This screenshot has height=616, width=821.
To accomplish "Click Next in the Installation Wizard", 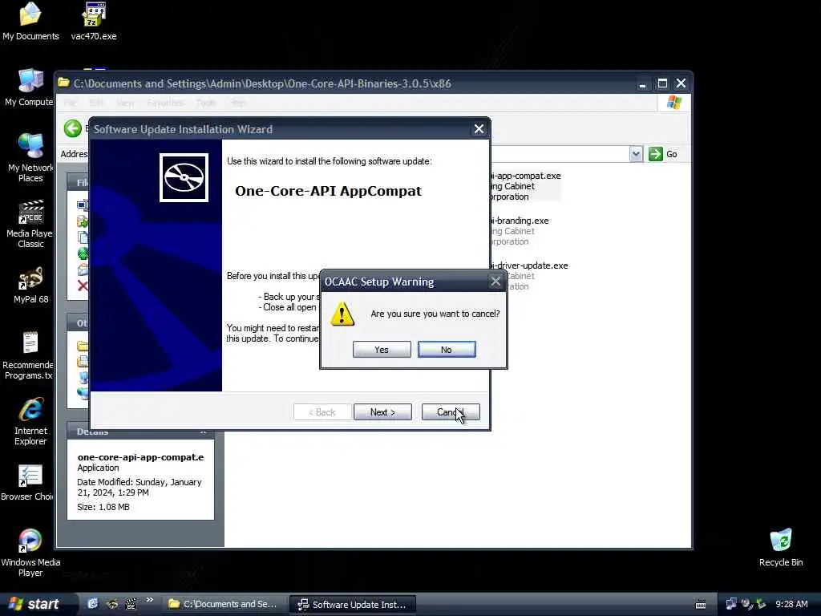I will [x=382, y=412].
